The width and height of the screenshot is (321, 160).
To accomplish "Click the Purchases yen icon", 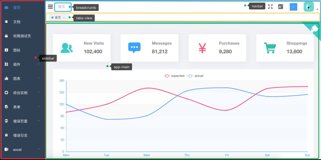I will (202, 48).
